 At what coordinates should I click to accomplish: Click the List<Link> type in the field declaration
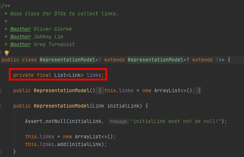[x=69, y=75]
